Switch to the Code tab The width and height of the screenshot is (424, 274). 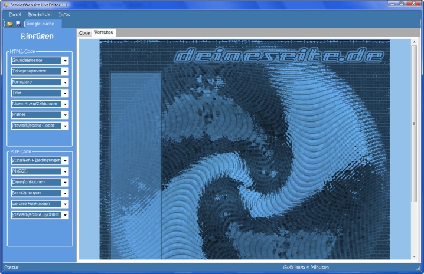[x=84, y=33]
